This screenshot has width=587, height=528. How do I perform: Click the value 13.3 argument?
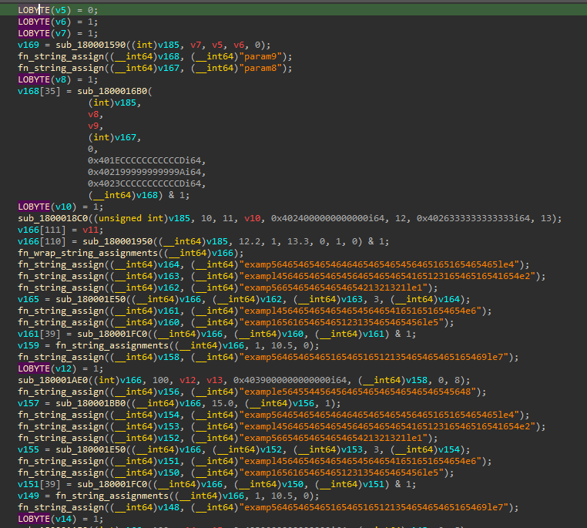297,241
